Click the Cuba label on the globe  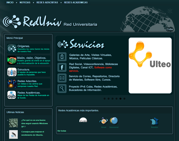click(170, 29)
